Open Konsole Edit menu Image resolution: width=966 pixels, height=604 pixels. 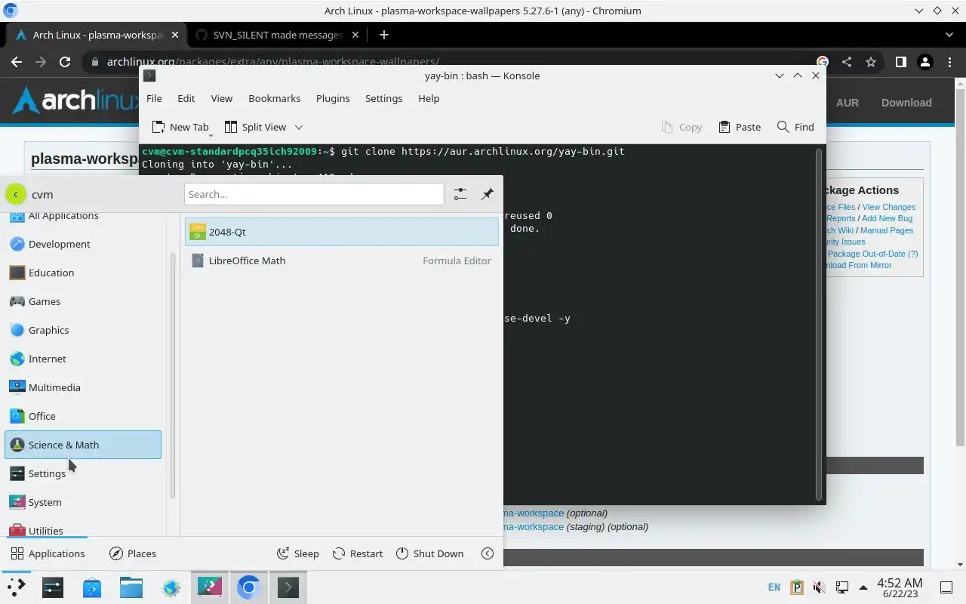point(186,98)
